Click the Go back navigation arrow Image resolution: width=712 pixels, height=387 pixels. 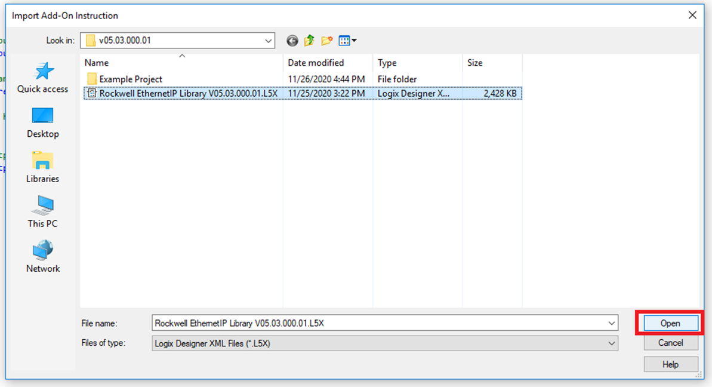292,41
